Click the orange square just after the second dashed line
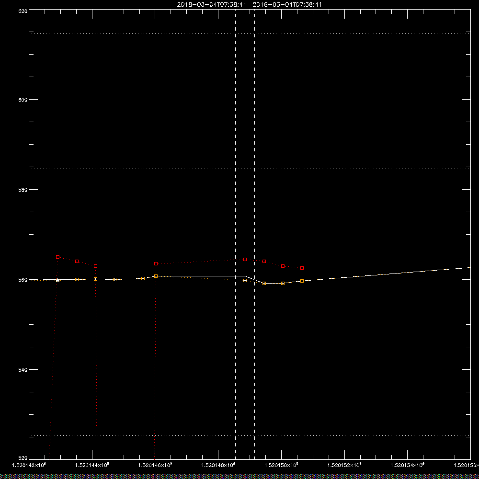The height and width of the screenshot is (479, 479). pos(264,284)
